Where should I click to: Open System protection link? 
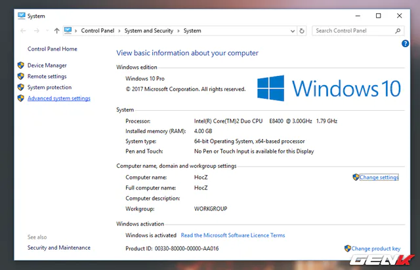tap(49, 87)
